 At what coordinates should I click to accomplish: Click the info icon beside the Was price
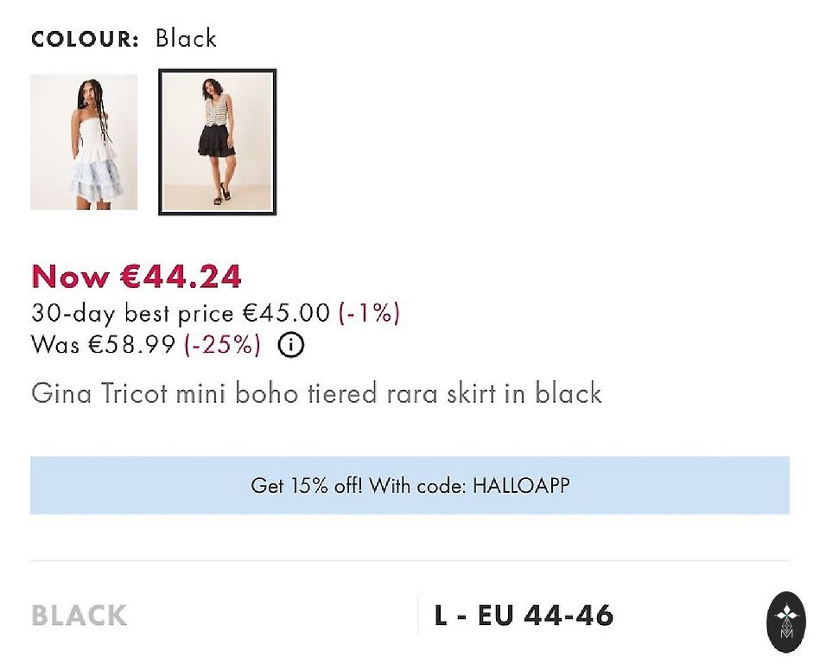coord(291,345)
